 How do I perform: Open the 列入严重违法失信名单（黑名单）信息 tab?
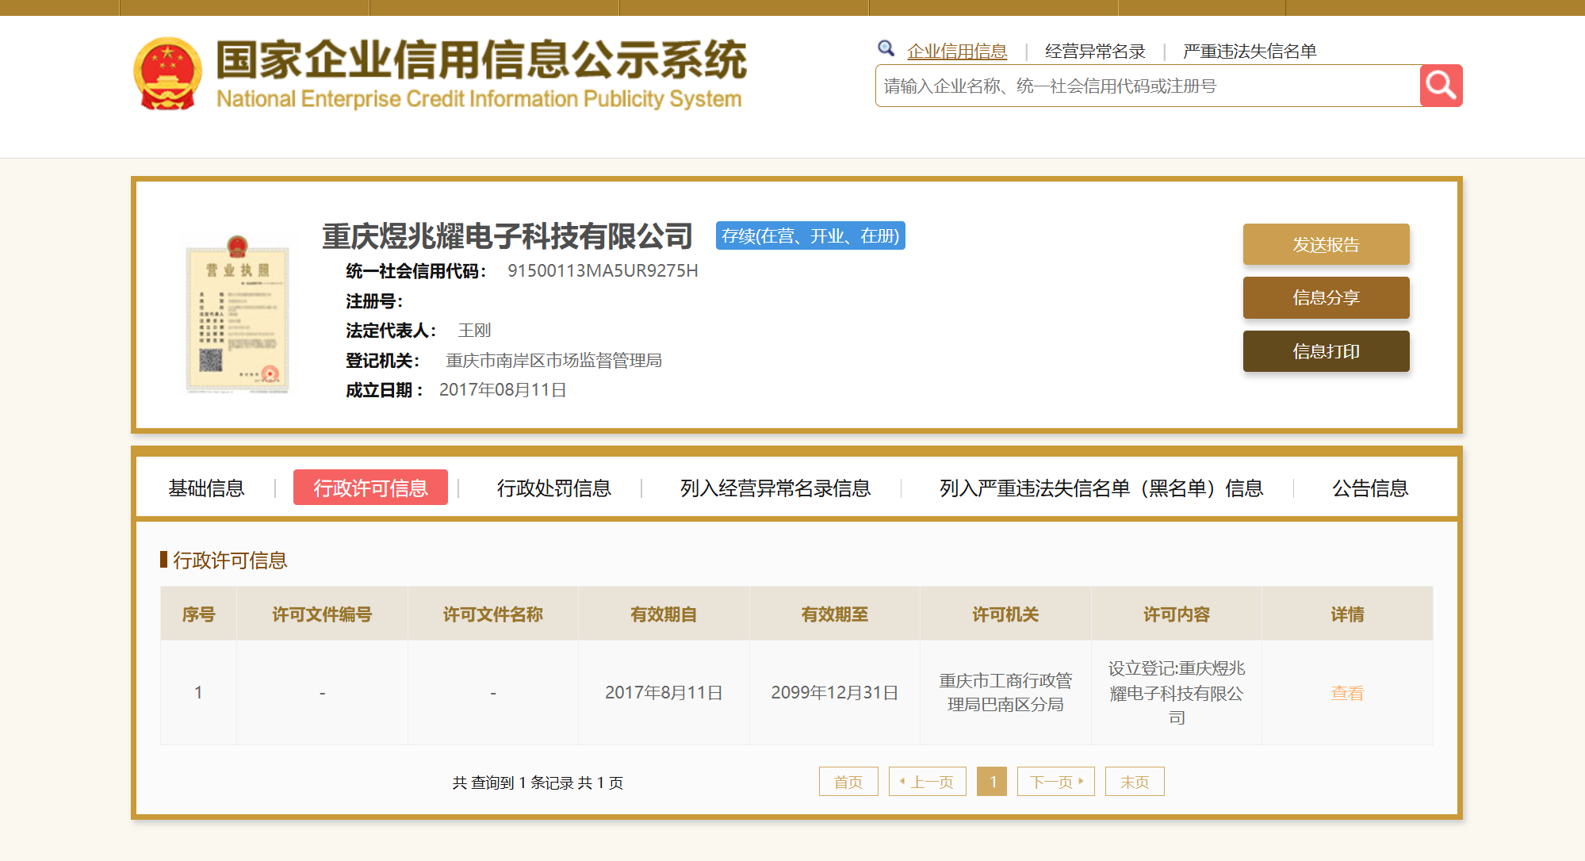tap(1101, 488)
